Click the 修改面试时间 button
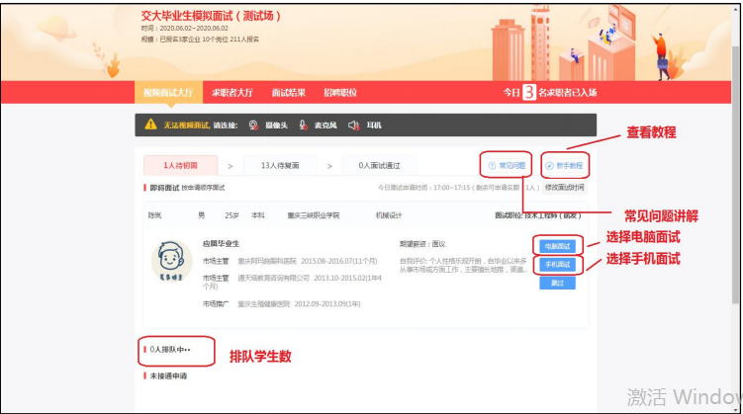Image resolution: width=743 pixels, height=414 pixels. pyautogui.click(x=564, y=187)
